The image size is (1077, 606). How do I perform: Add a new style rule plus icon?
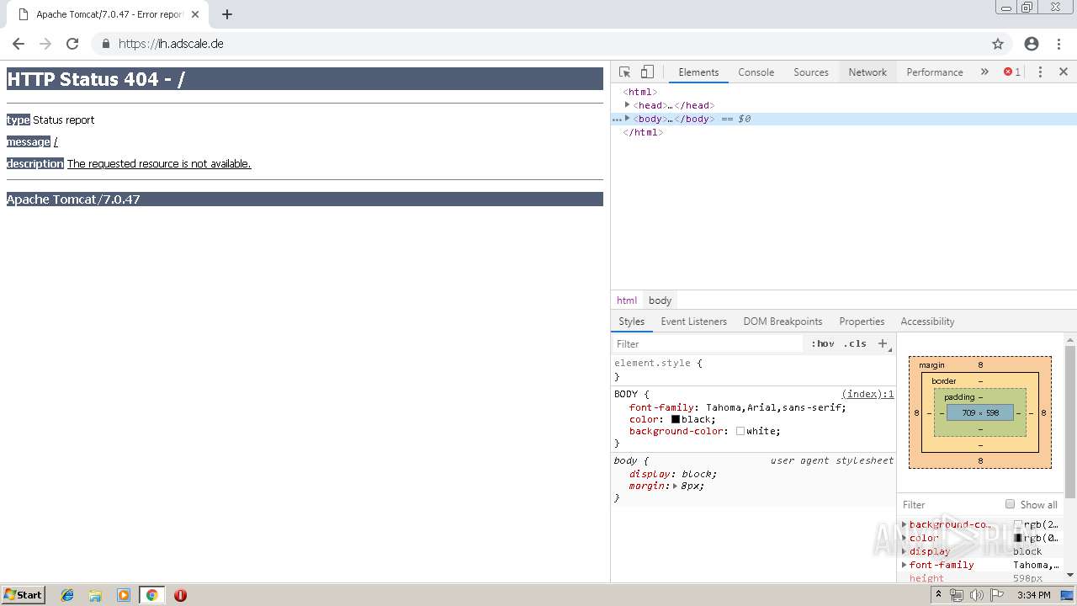pyautogui.click(x=883, y=343)
